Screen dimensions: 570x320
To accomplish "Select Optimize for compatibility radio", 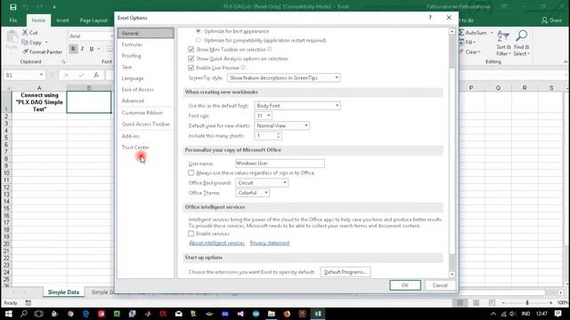I will pos(198,40).
